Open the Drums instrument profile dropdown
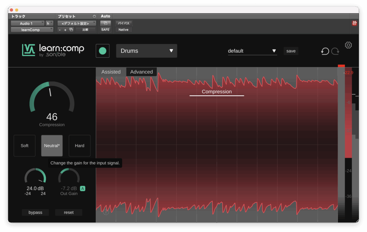This screenshot has height=232, width=367. [147, 51]
